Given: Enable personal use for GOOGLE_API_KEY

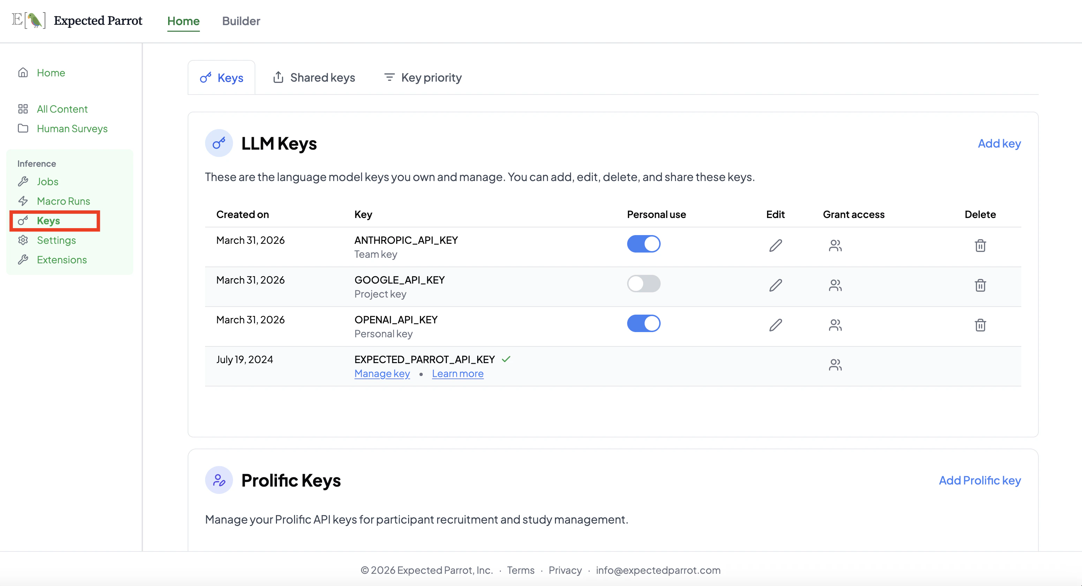Looking at the screenshot, I should tap(644, 283).
